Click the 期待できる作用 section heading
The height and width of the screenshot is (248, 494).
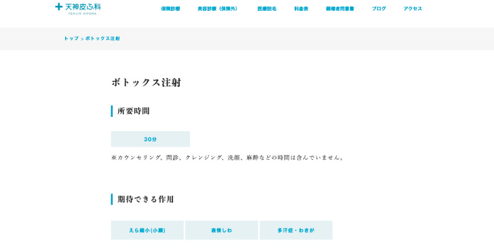pyautogui.click(x=145, y=199)
